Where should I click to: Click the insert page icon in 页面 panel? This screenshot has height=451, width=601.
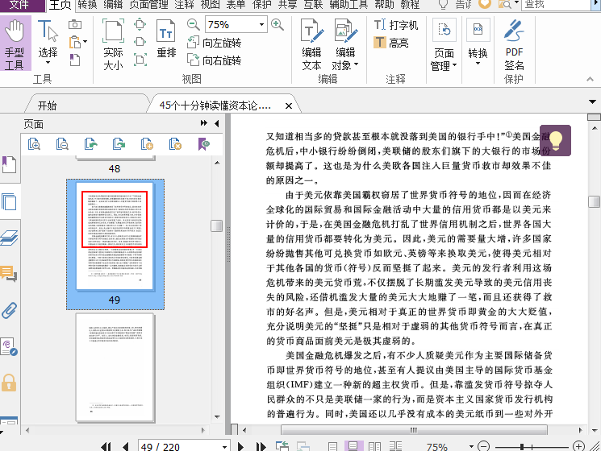coord(147,144)
